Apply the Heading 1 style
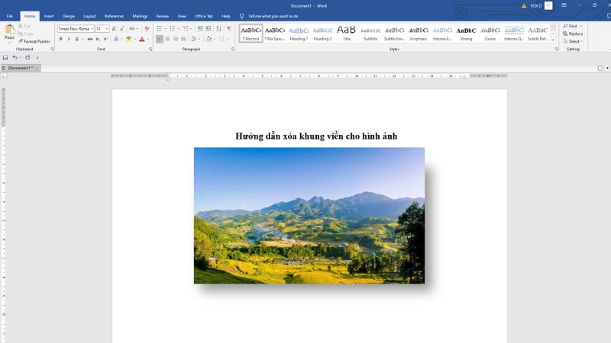This screenshot has width=611, height=343. pos(299,33)
